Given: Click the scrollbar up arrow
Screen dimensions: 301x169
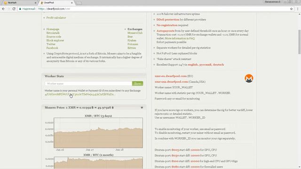Looking at the screenshot, I should tap(299, 14).
